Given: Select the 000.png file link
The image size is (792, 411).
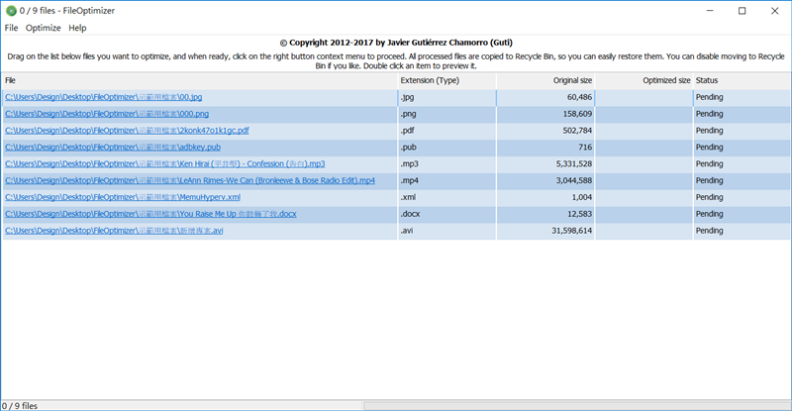Looking at the screenshot, I should pyautogui.click(x=107, y=114).
